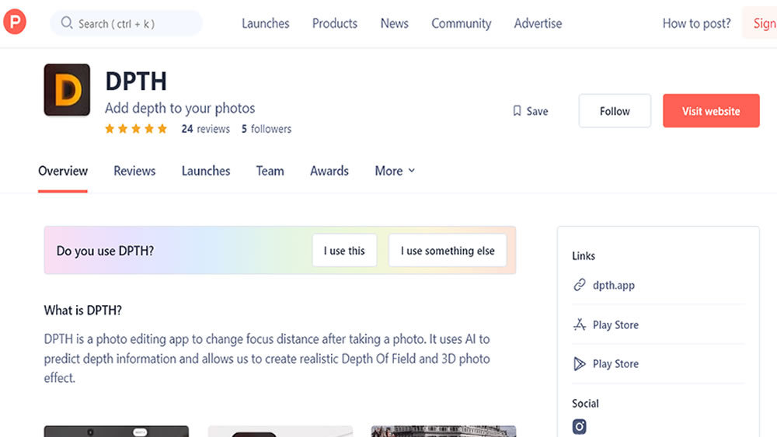Click the What is DPTH? heading
This screenshot has height=437, width=777.
coord(83,310)
